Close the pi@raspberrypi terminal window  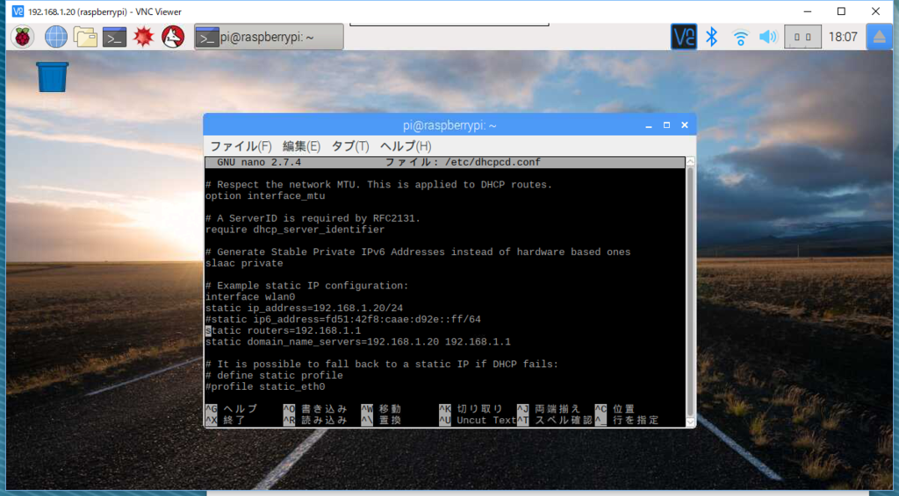pyautogui.click(x=684, y=125)
